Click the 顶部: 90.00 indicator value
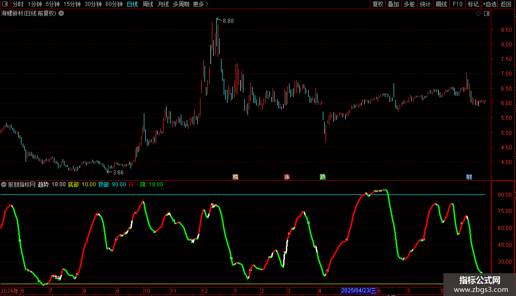This screenshot has width=516, height=296. (112, 184)
